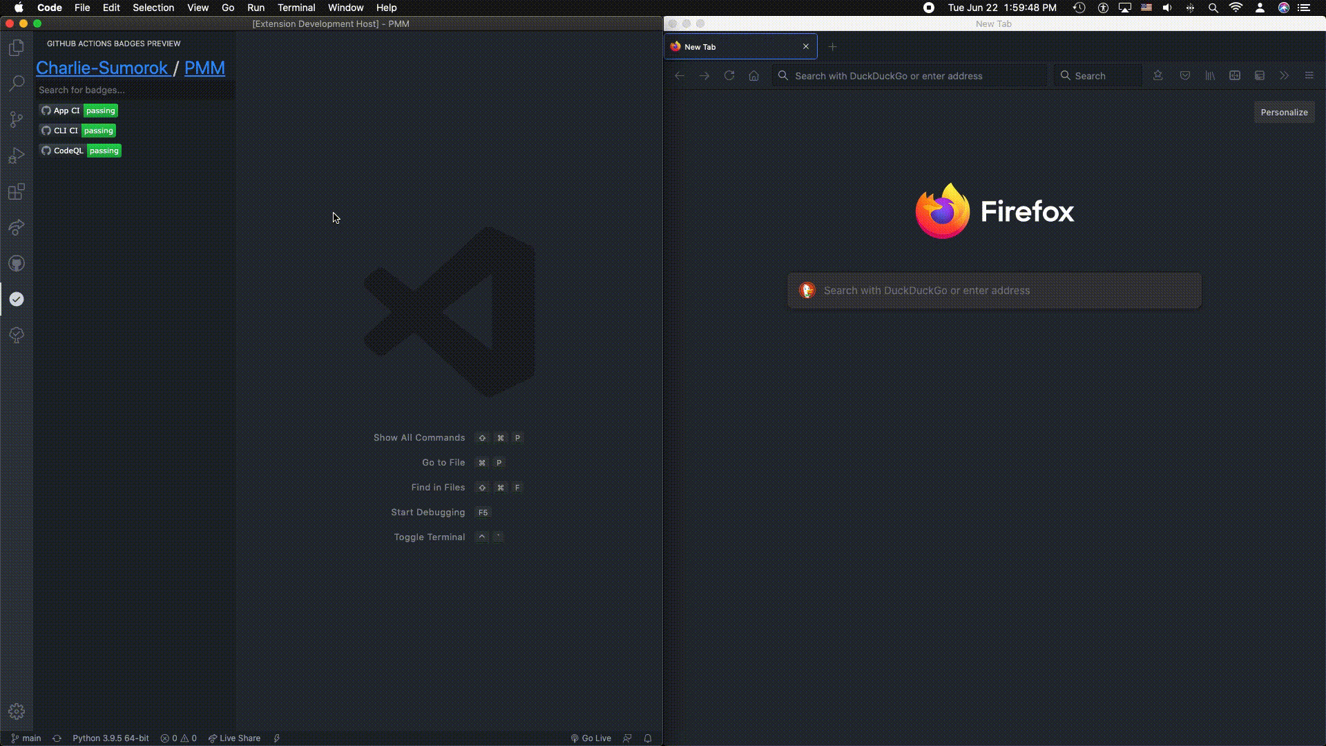Click Firefox home button

pyautogui.click(x=754, y=76)
